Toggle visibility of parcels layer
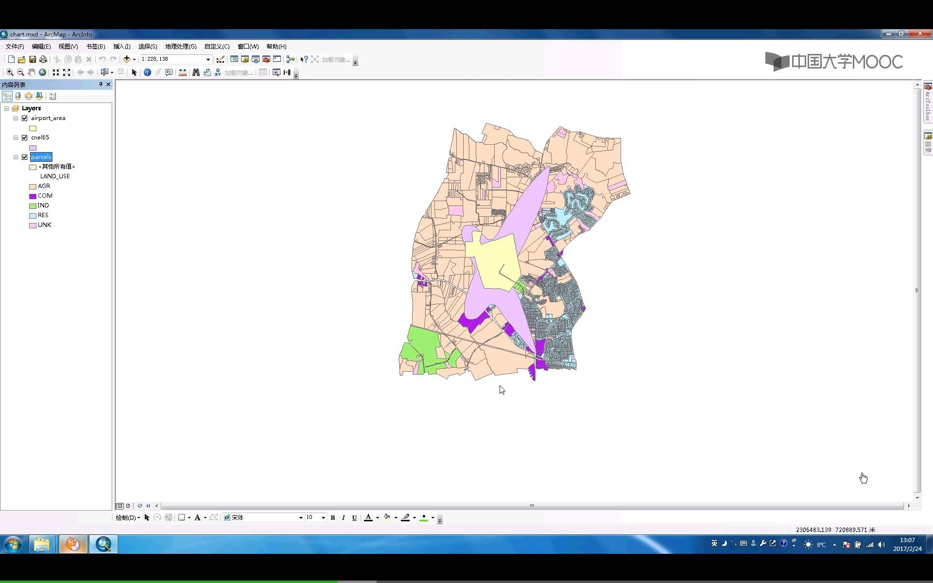The height and width of the screenshot is (583, 933). tap(24, 156)
